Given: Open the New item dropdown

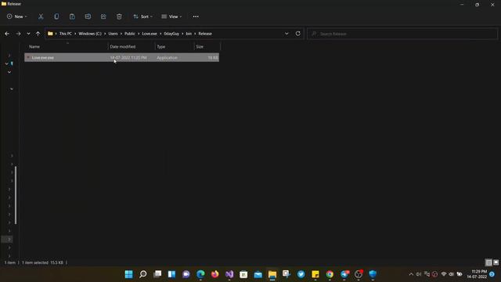Looking at the screenshot, I should click(x=17, y=16).
